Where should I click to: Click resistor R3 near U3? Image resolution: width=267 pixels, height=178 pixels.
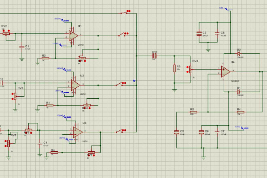pos(54,153)
